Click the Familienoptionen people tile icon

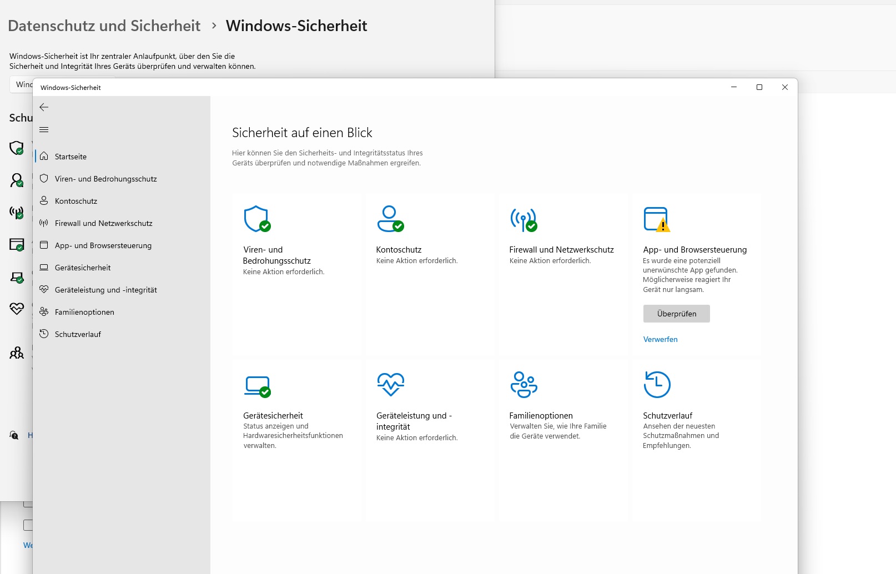(x=523, y=385)
